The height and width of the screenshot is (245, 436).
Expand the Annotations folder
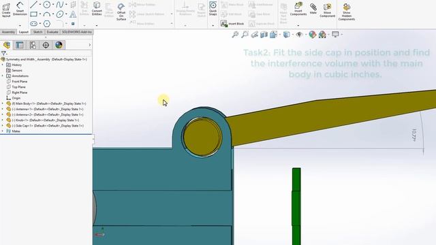(x=3, y=76)
